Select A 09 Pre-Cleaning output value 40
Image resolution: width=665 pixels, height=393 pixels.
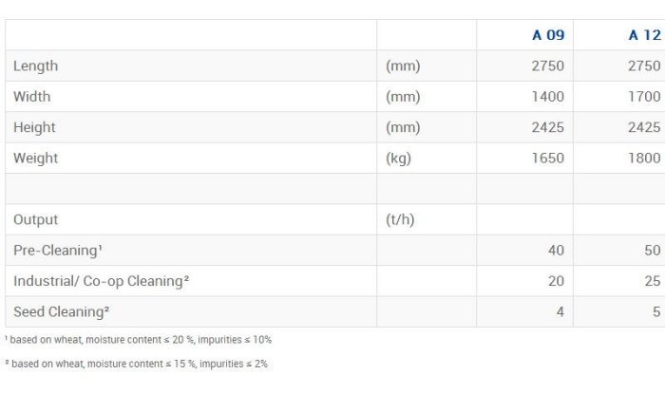pyautogui.click(x=556, y=251)
